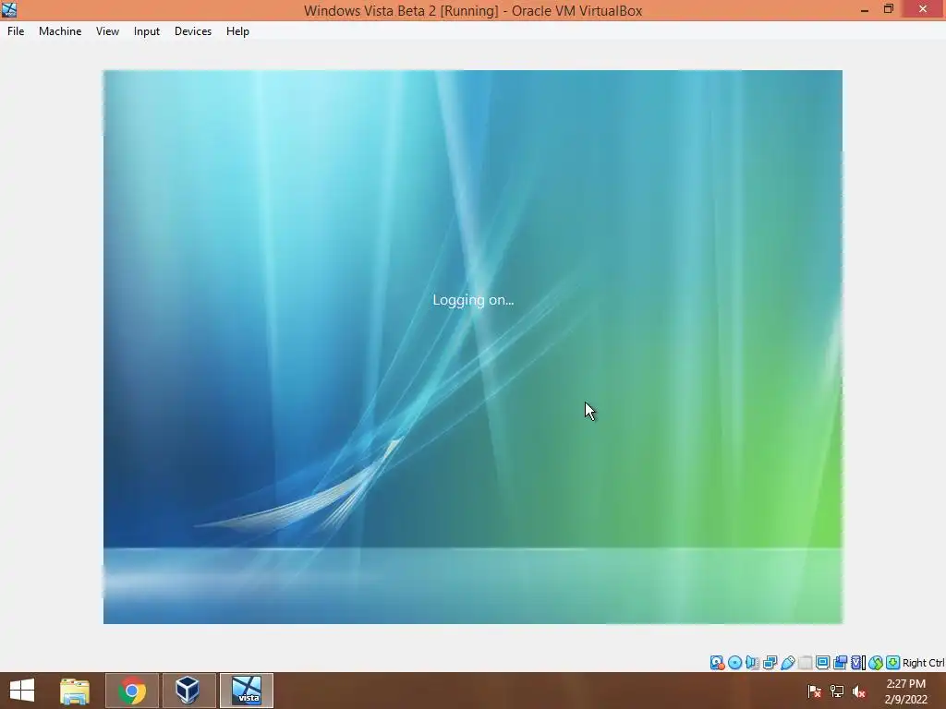Click the network adapters status icon
Screen dimensions: 946x709
(x=770, y=663)
